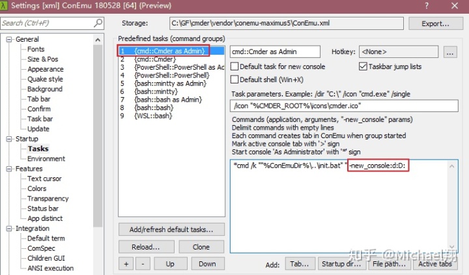The height and width of the screenshot is (275, 469).
Task: Open Quake style settings page
Action: tap(45, 79)
